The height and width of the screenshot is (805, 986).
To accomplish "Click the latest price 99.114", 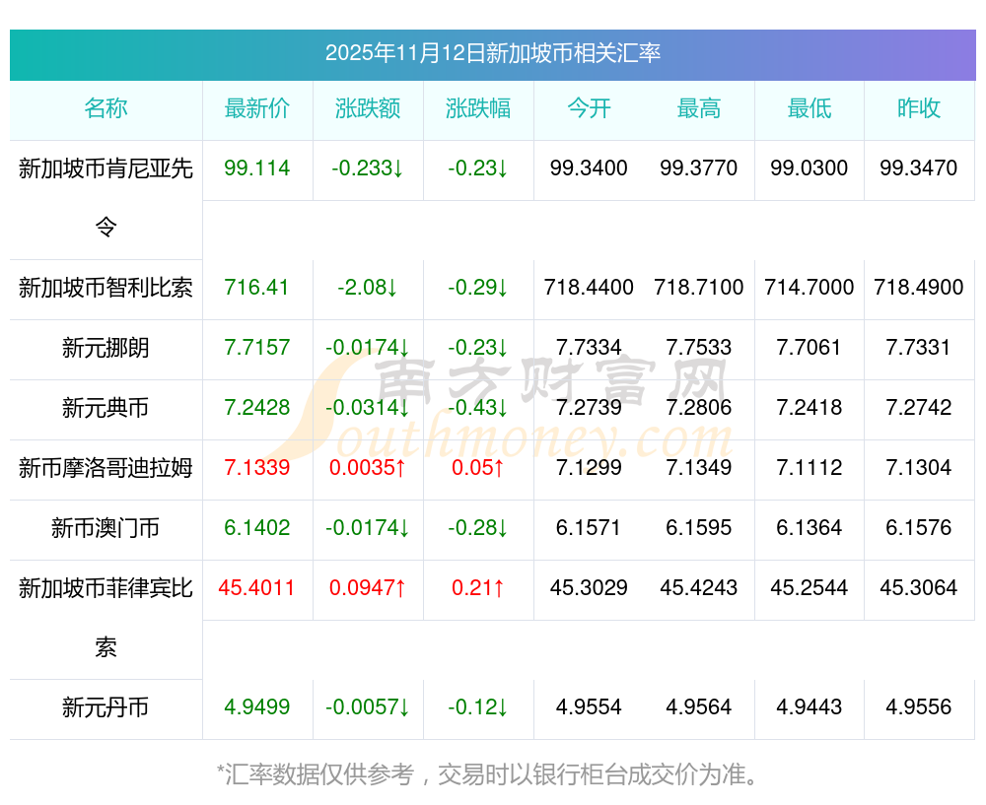I will 257,168.
